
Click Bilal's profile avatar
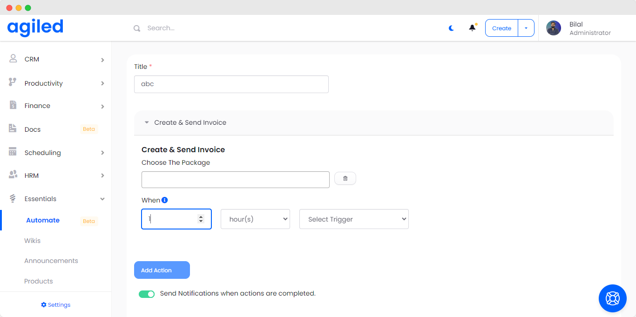554,28
